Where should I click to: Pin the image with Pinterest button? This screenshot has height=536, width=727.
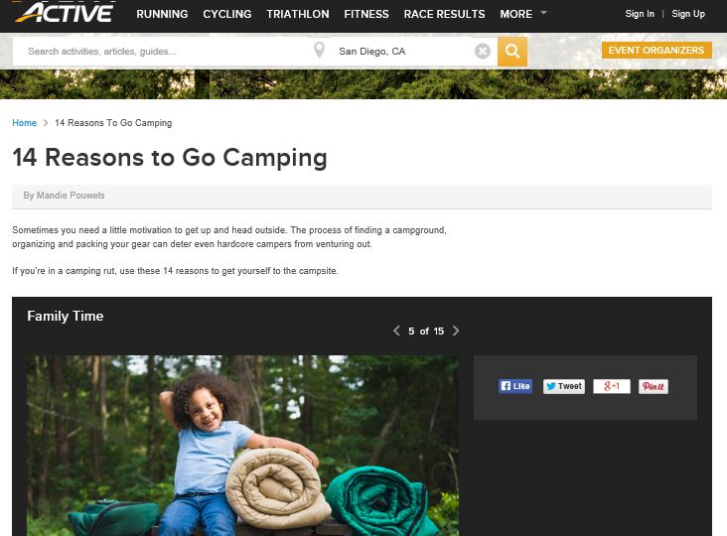point(653,386)
